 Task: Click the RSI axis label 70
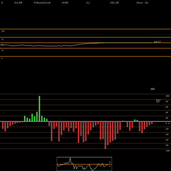click(2, 39)
